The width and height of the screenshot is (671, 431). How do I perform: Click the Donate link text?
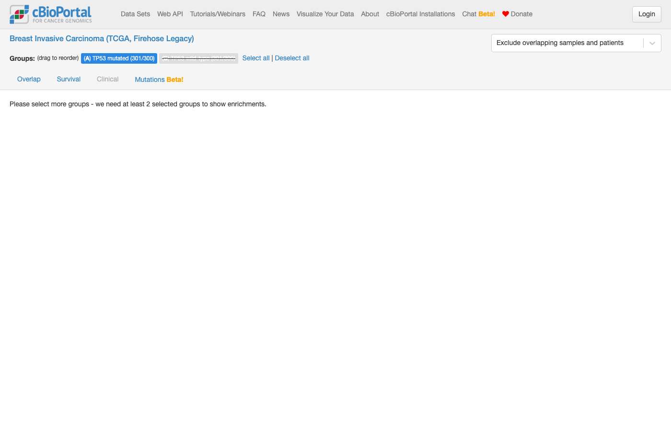(x=521, y=14)
